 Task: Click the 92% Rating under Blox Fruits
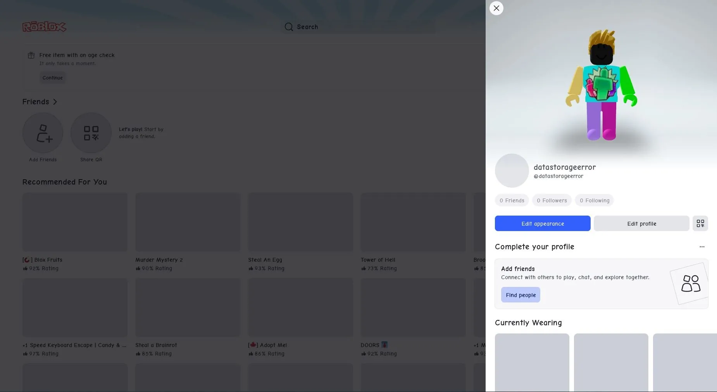pos(41,268)
